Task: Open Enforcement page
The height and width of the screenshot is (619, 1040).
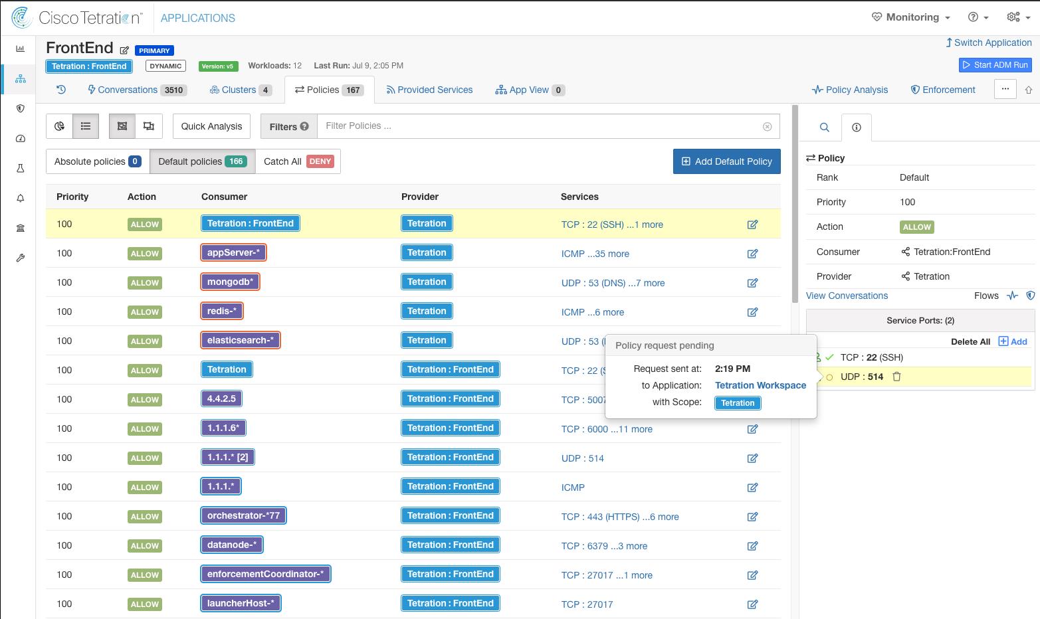Action: tap(943, 90)
